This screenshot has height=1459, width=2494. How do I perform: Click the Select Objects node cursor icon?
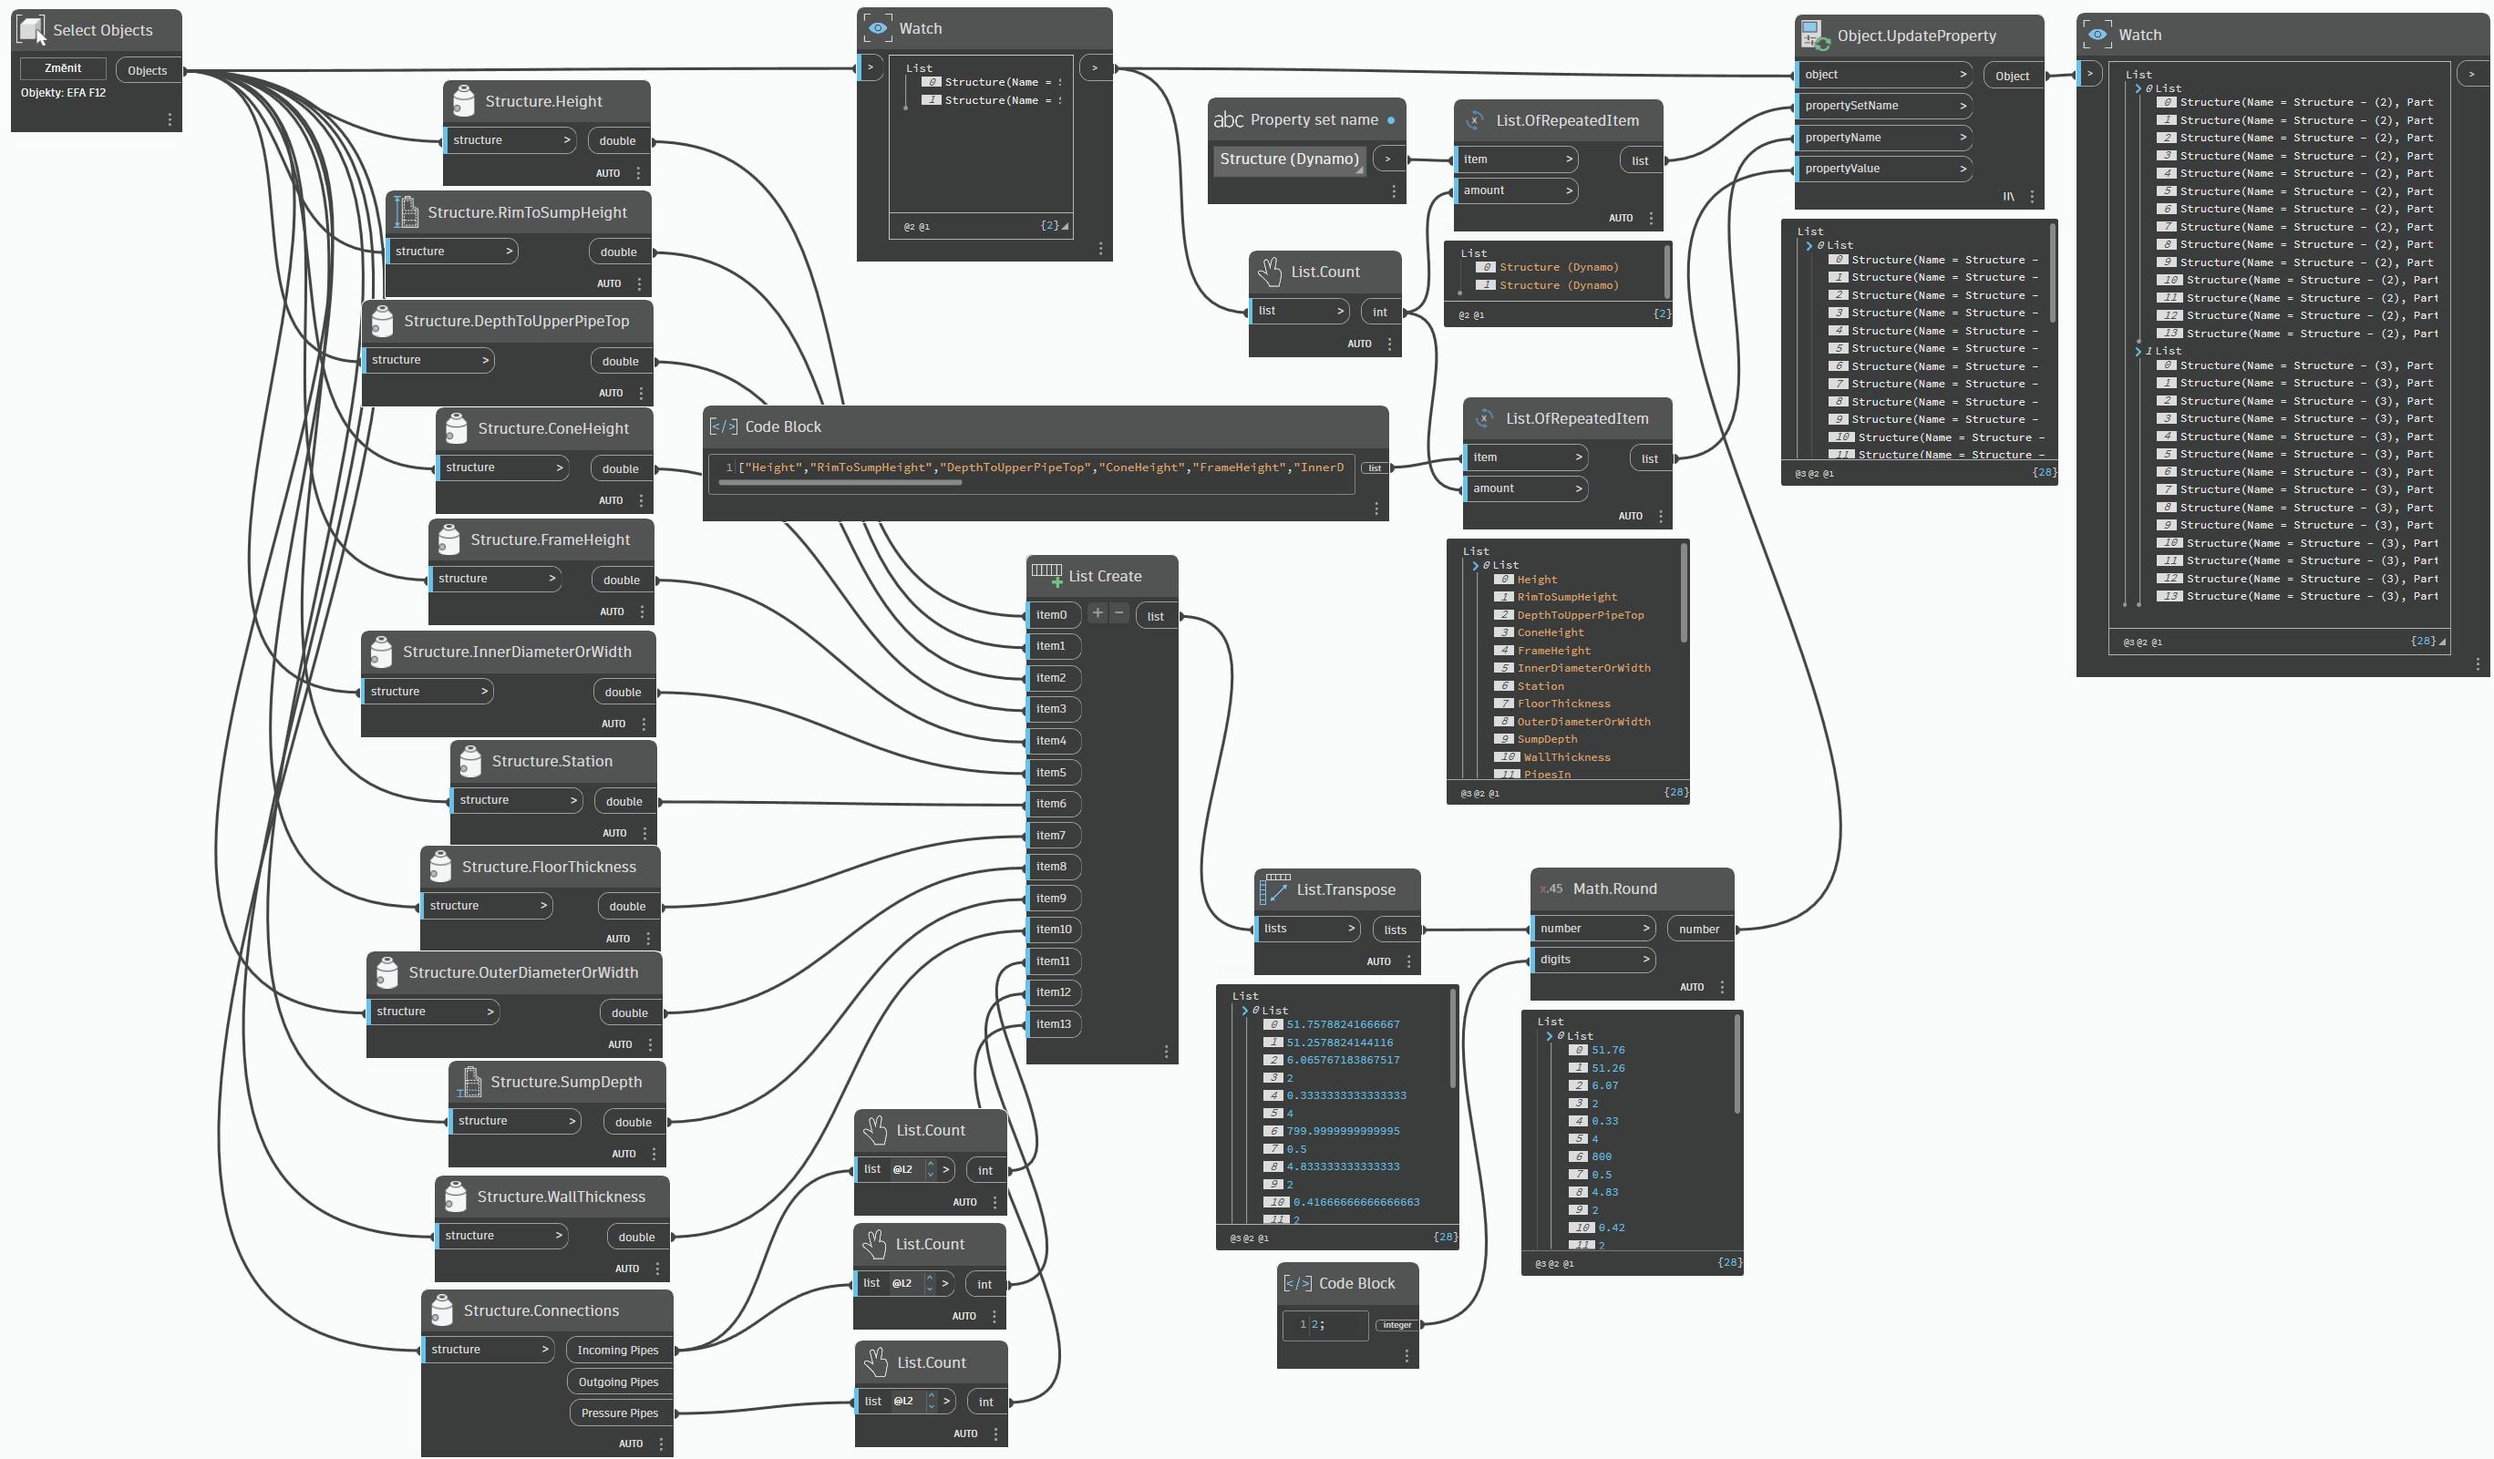(32, 30)
